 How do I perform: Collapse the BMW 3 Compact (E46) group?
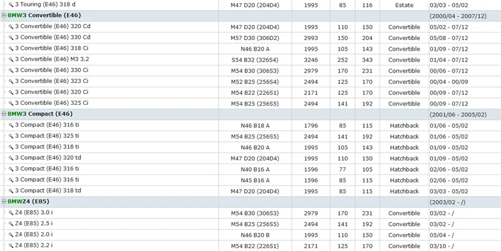tap(4, 114)
